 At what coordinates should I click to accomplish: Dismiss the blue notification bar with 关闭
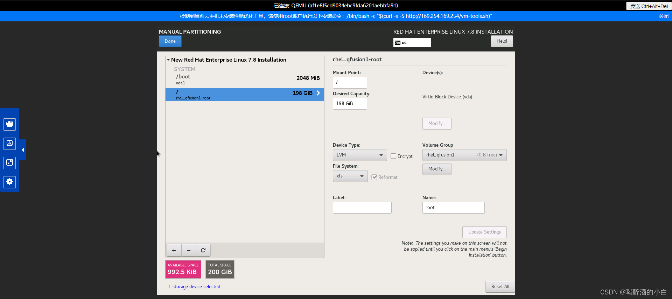(663, 16)
